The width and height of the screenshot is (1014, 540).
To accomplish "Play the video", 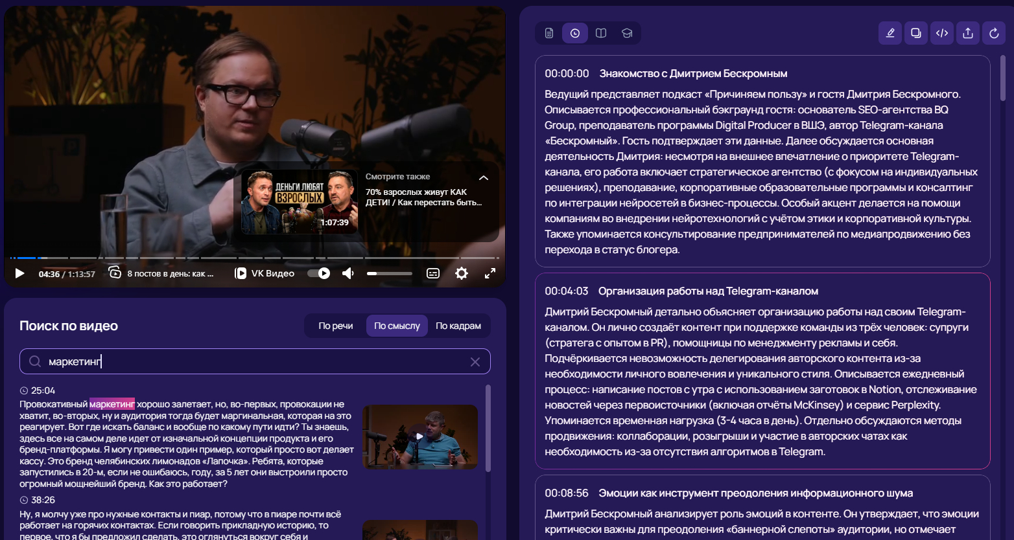I will pyautogui.click(x=19, y=273).
